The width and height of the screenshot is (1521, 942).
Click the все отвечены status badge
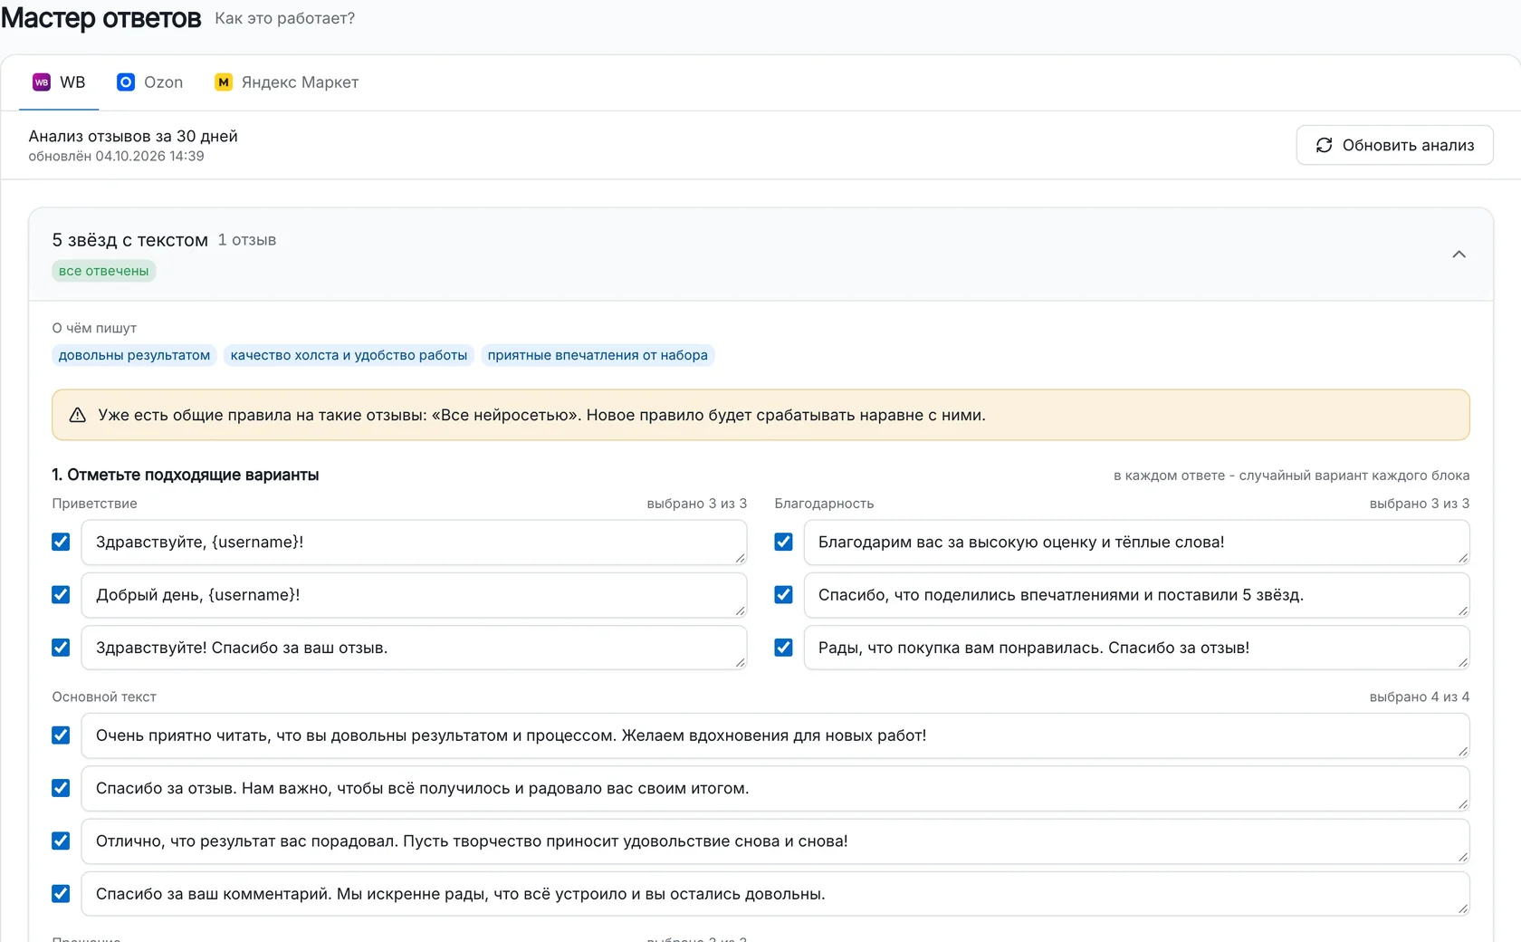[104, 271]
